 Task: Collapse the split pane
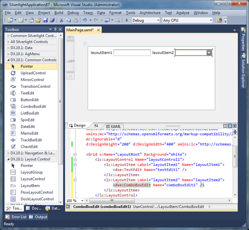click(235, 126)
